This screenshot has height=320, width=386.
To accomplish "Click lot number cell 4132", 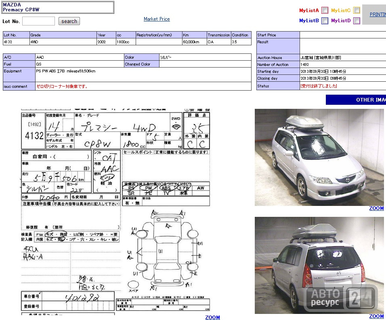I will 16,42.
